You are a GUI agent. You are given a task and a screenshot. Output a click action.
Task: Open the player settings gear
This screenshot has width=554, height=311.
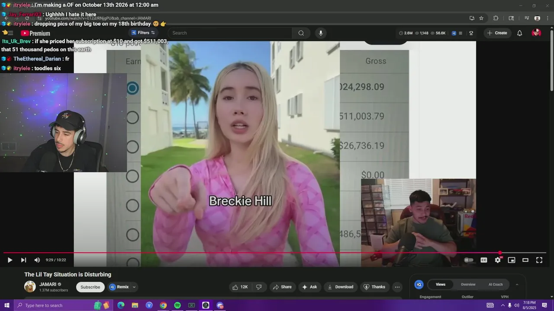[498, 260]
